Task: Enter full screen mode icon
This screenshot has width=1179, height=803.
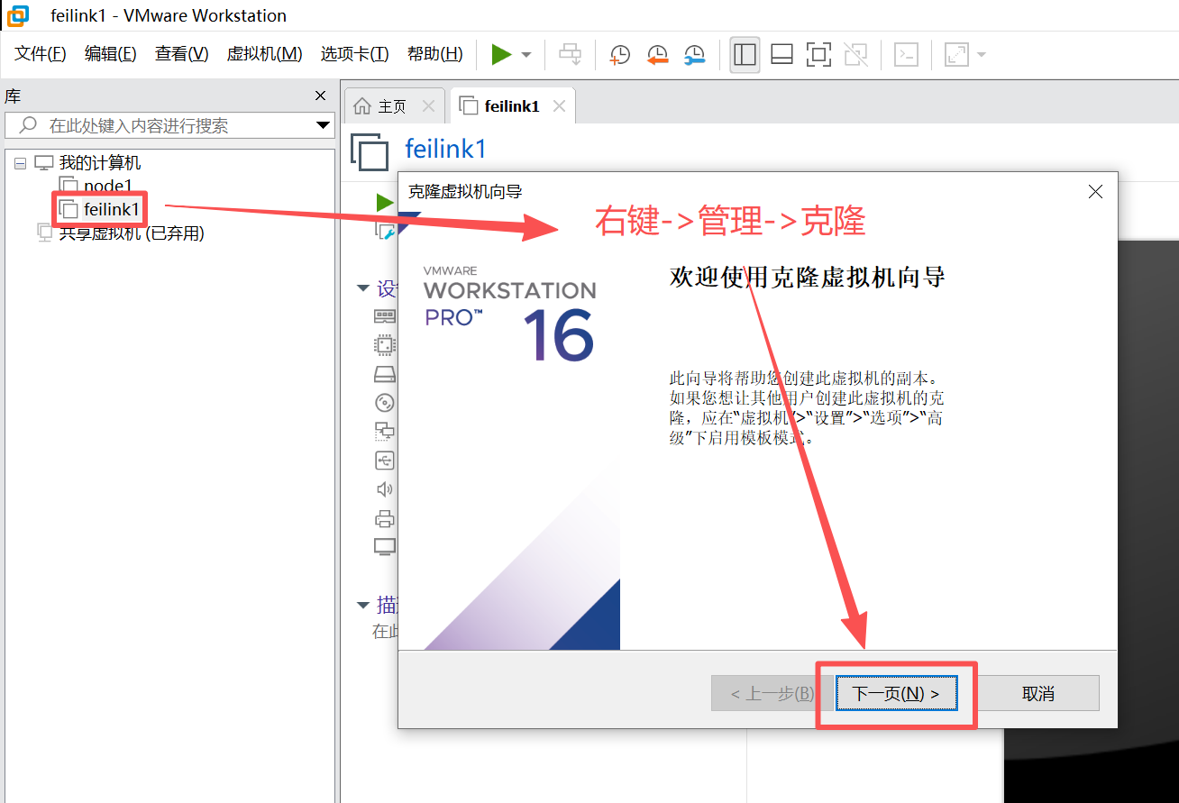Action: point(818,54)
